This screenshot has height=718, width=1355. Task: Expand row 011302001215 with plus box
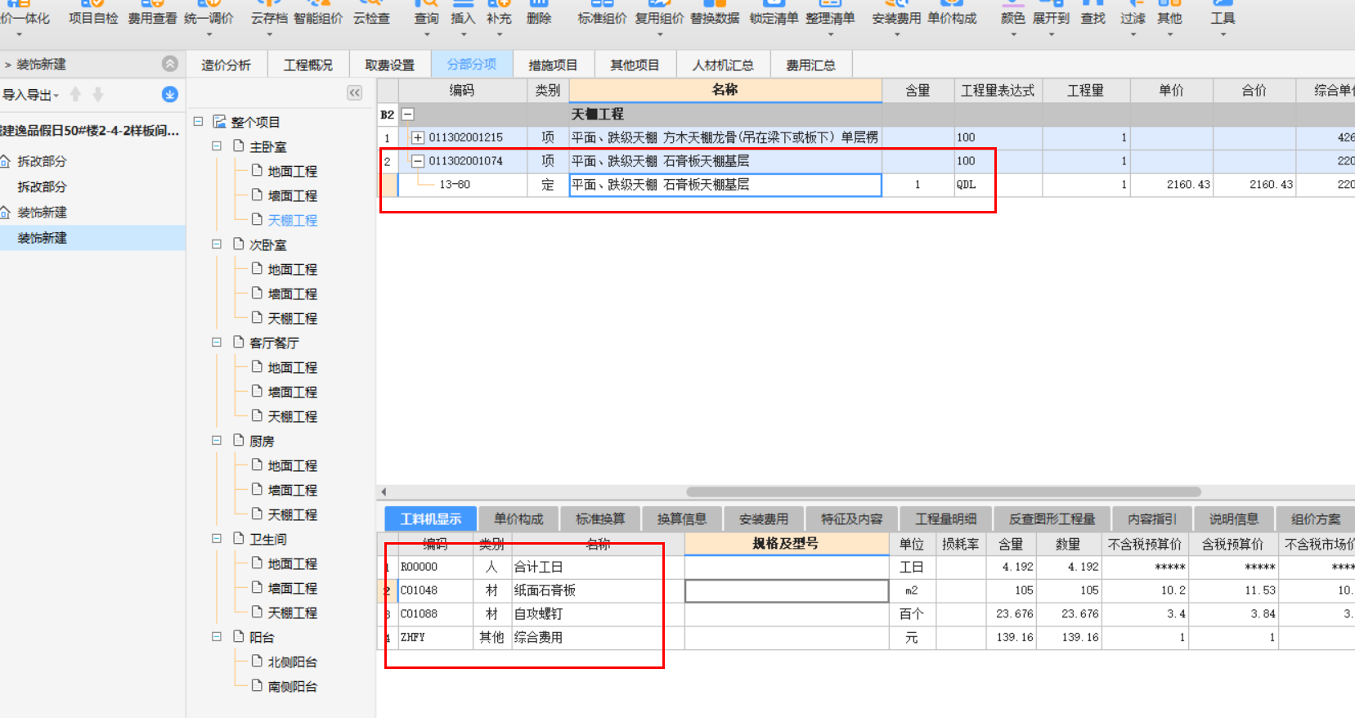click(x=418, y=137)
